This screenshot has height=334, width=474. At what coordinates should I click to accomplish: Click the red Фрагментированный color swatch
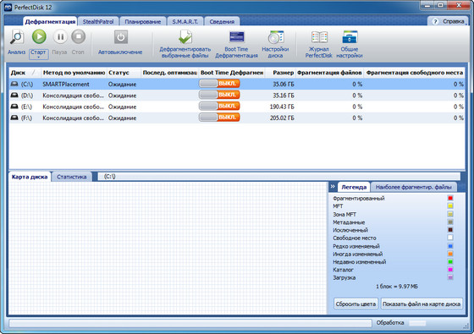[x=450, y=198]
